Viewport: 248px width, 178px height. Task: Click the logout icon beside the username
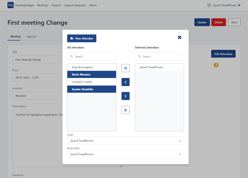click(x=239, y=5)
